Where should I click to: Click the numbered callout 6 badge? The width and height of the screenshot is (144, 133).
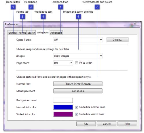78,17
